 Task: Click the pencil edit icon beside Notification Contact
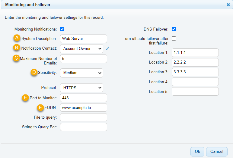point(108,48)
